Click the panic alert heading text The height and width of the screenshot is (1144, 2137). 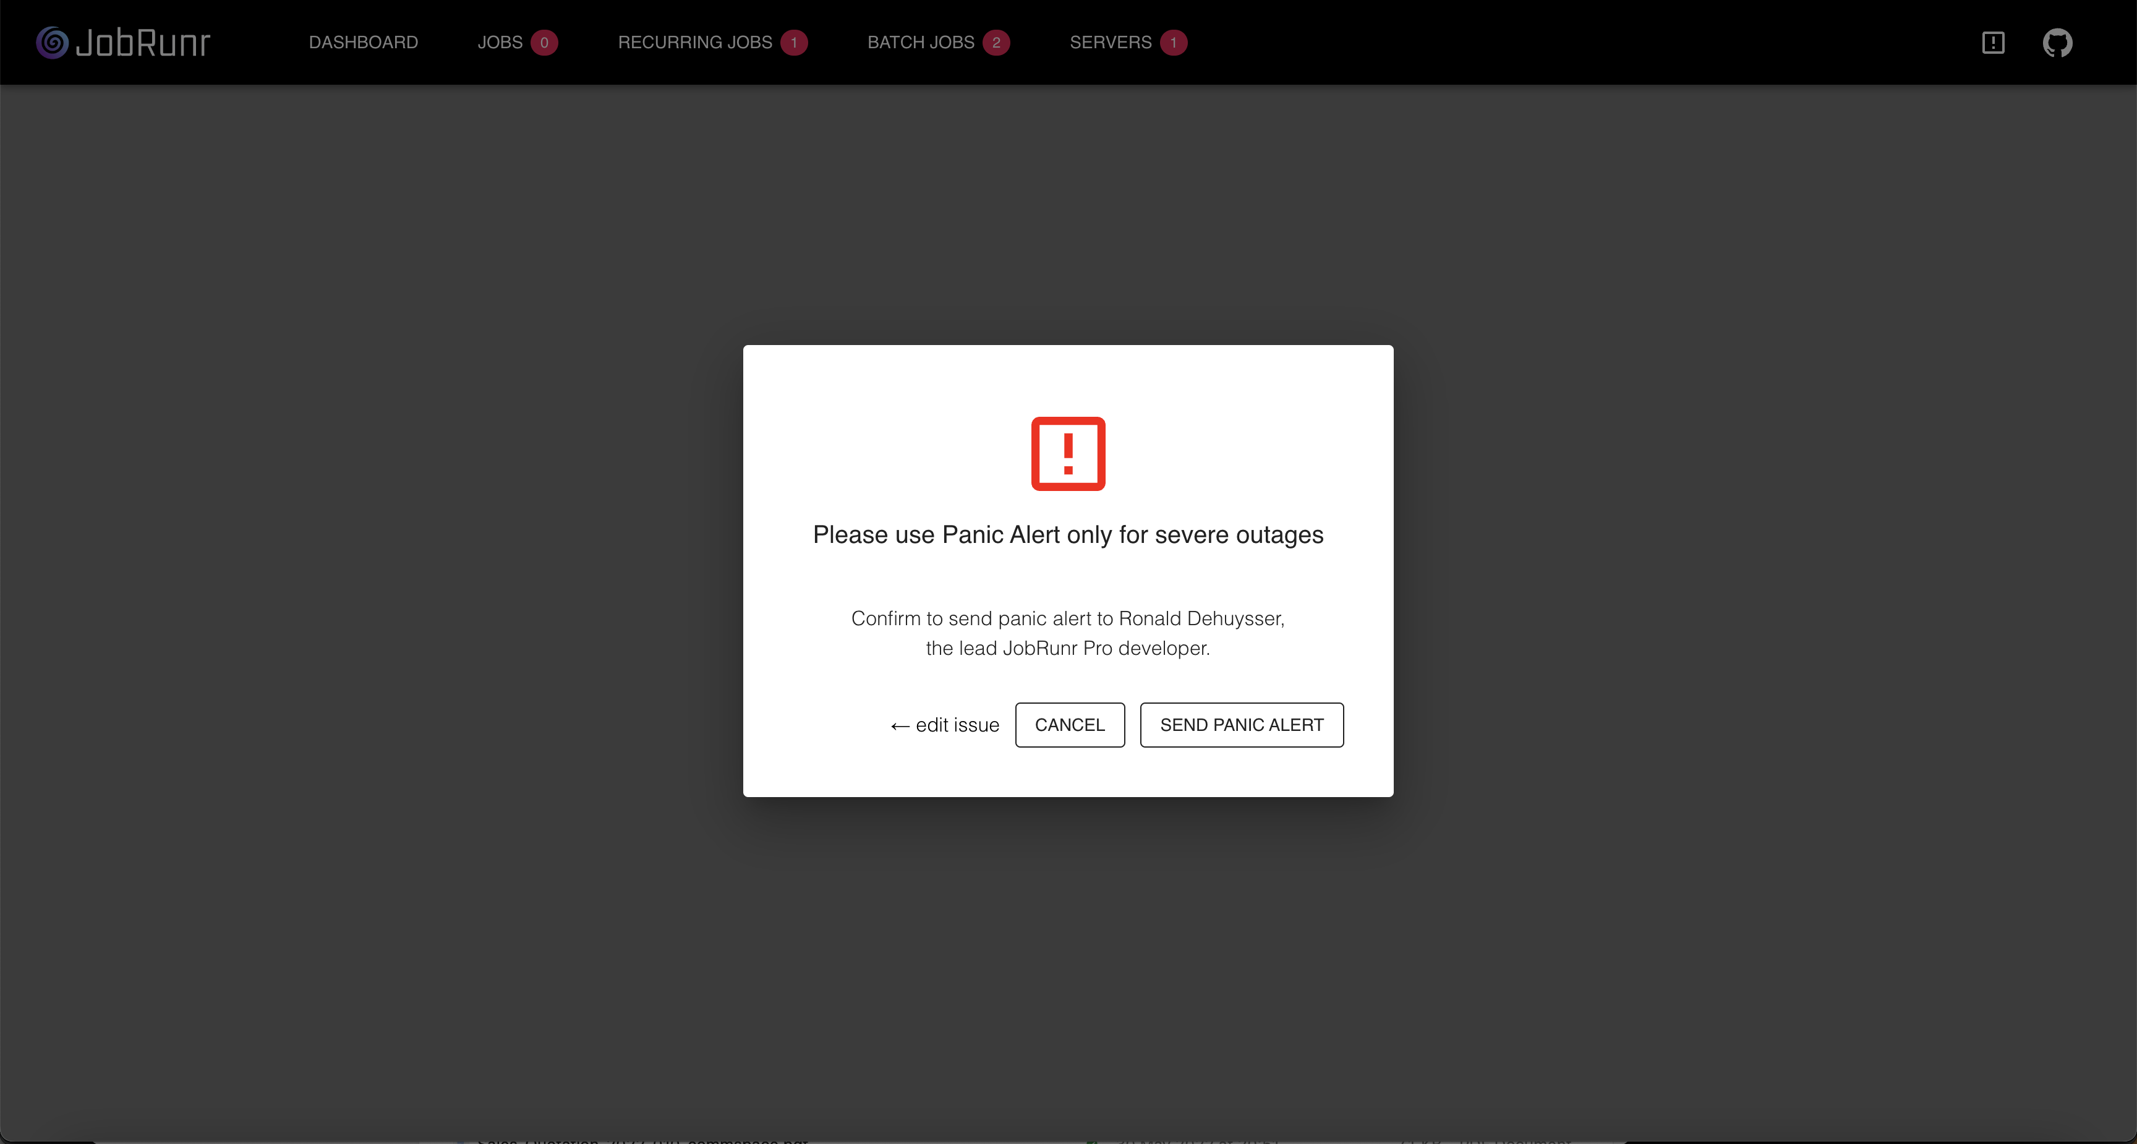coord(1068,535)
